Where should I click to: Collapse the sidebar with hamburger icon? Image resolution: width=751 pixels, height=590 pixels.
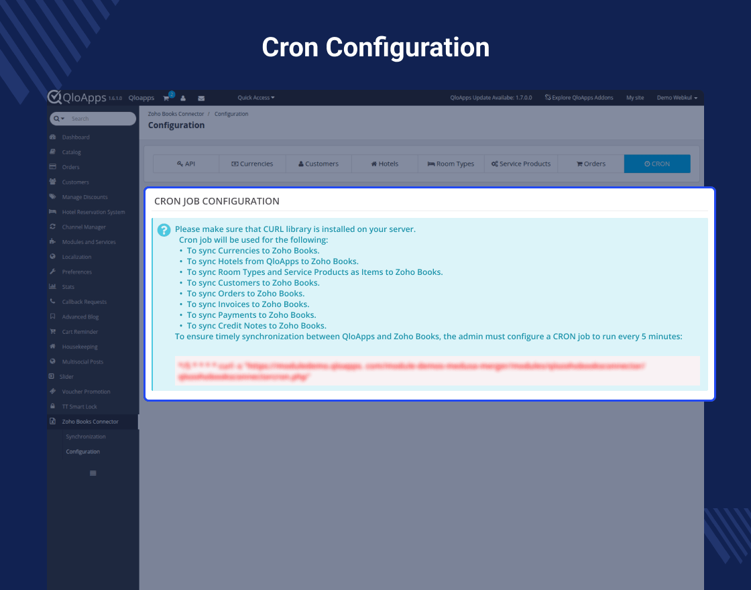[93, 473]
